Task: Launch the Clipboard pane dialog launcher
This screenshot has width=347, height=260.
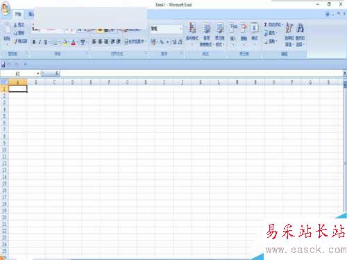Action: pos(26,53)
